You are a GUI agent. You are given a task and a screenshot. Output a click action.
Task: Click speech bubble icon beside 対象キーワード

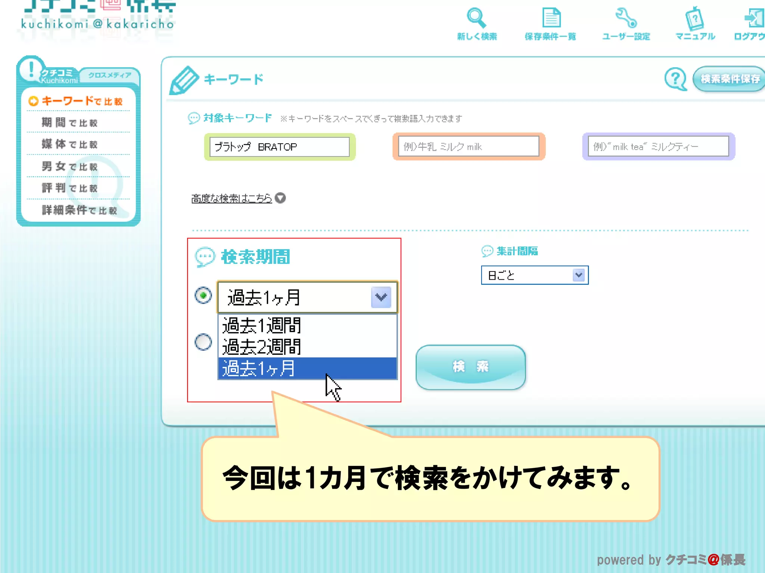(194, 118)
